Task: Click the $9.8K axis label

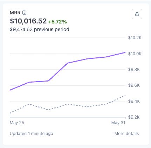Action: [134, 70]
